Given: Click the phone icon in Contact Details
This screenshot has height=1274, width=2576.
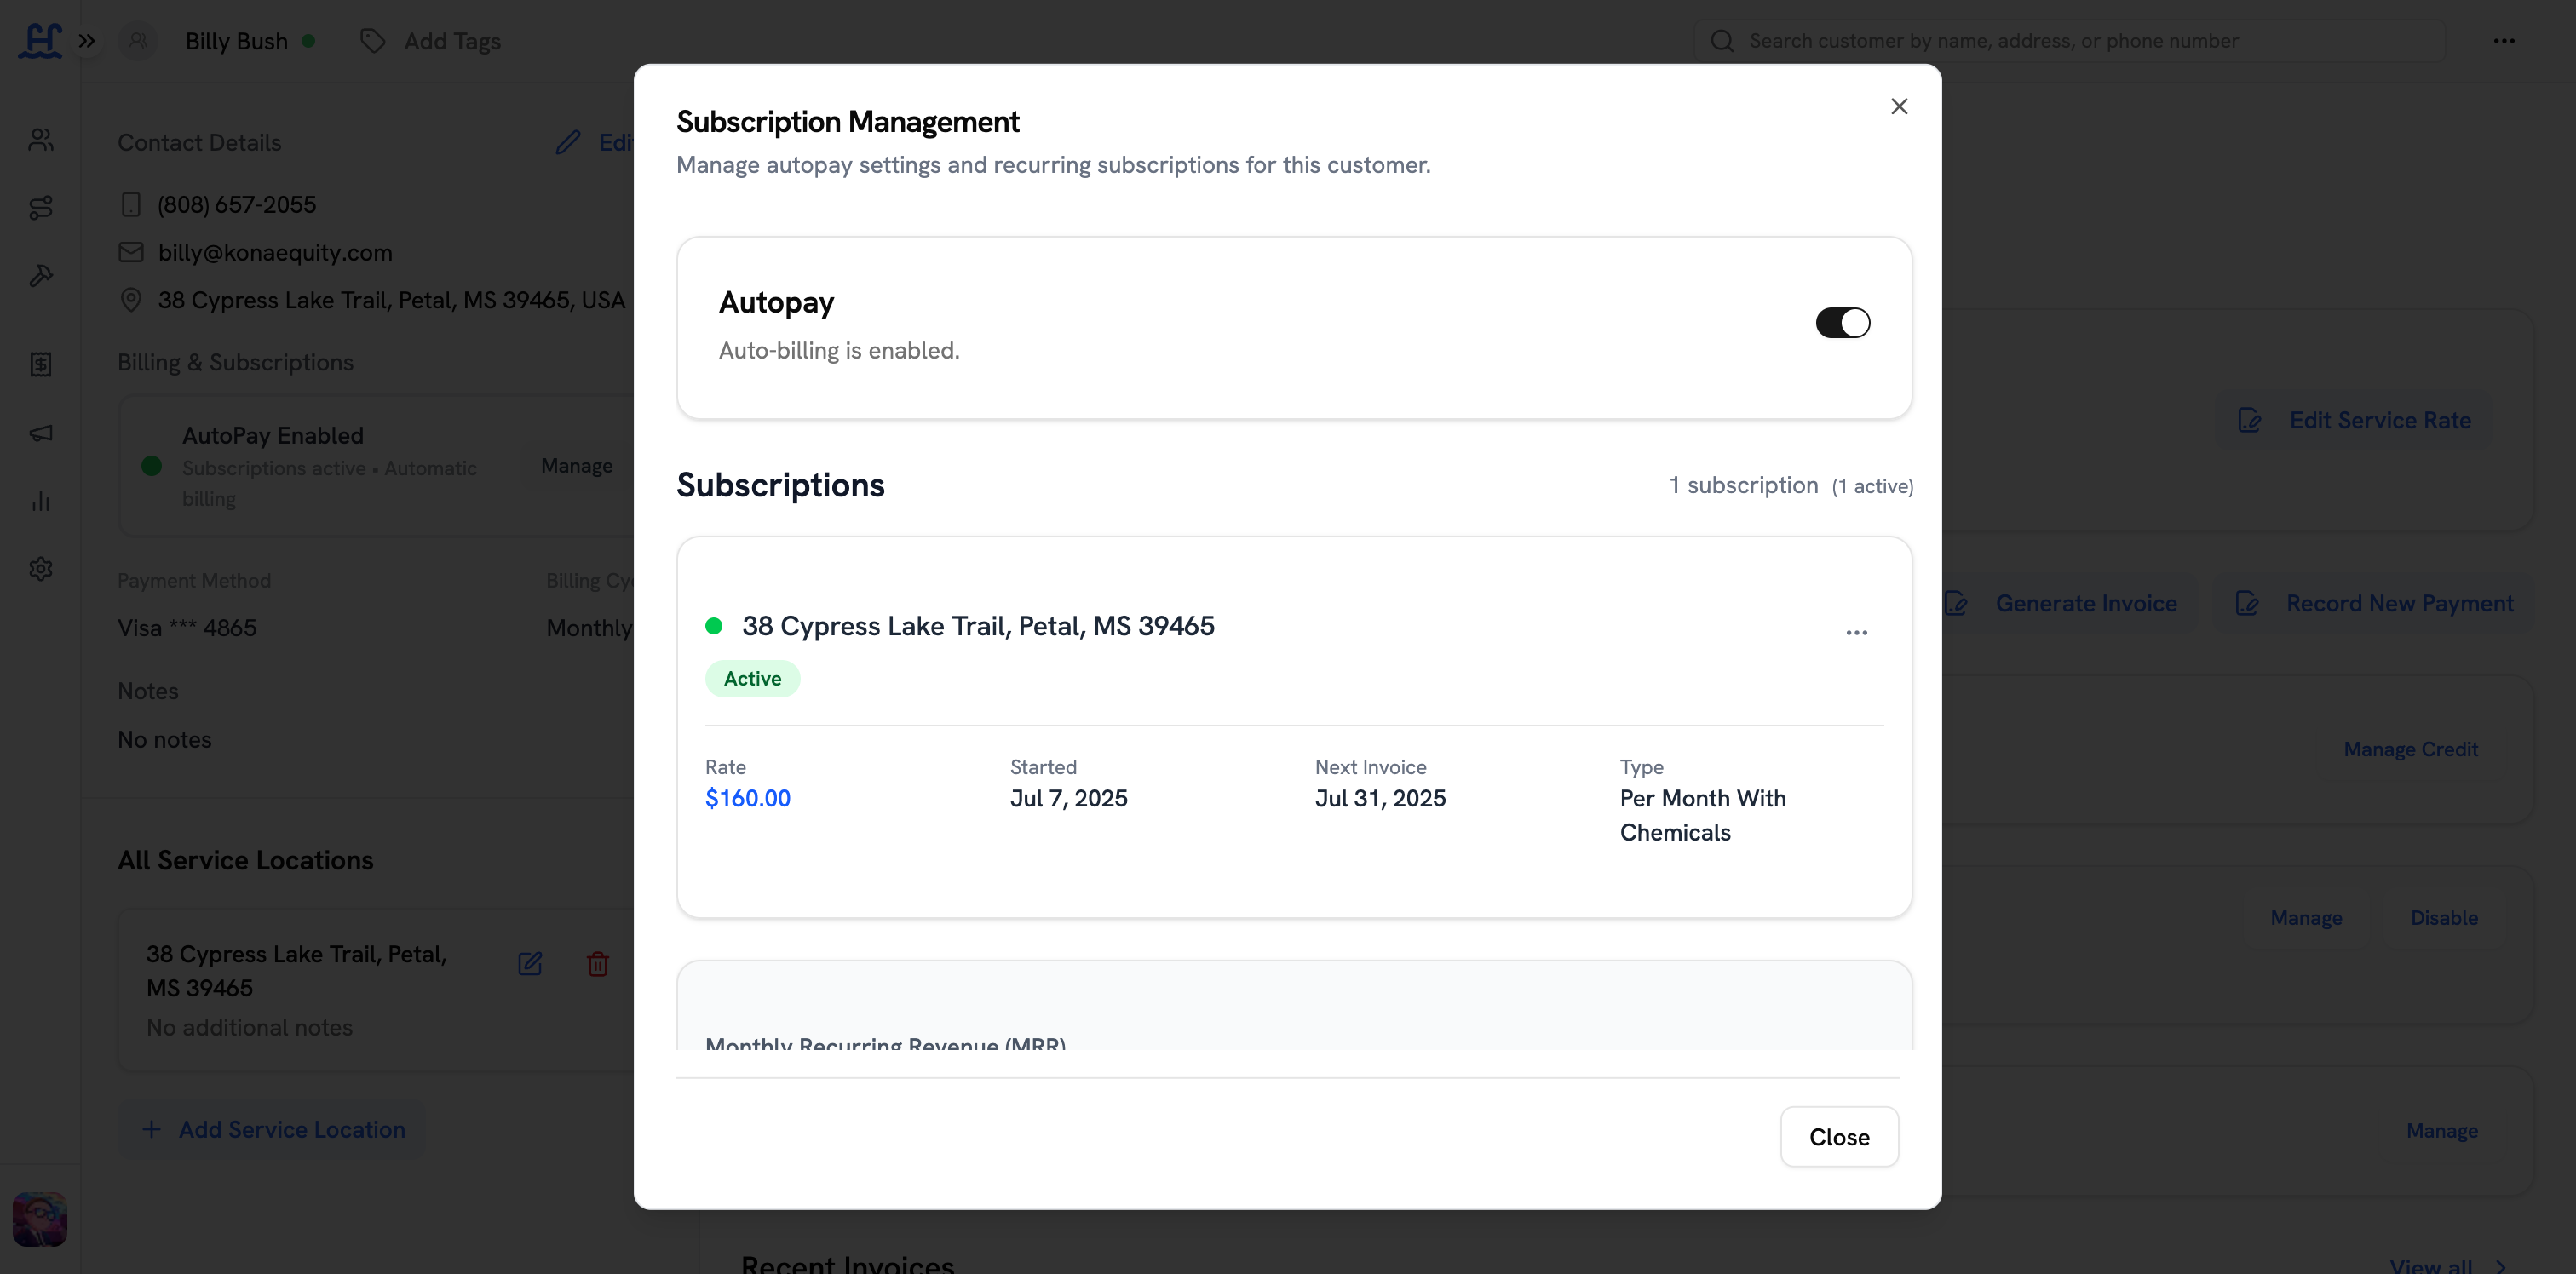Looking at the screenshot, I should point(131,204).
